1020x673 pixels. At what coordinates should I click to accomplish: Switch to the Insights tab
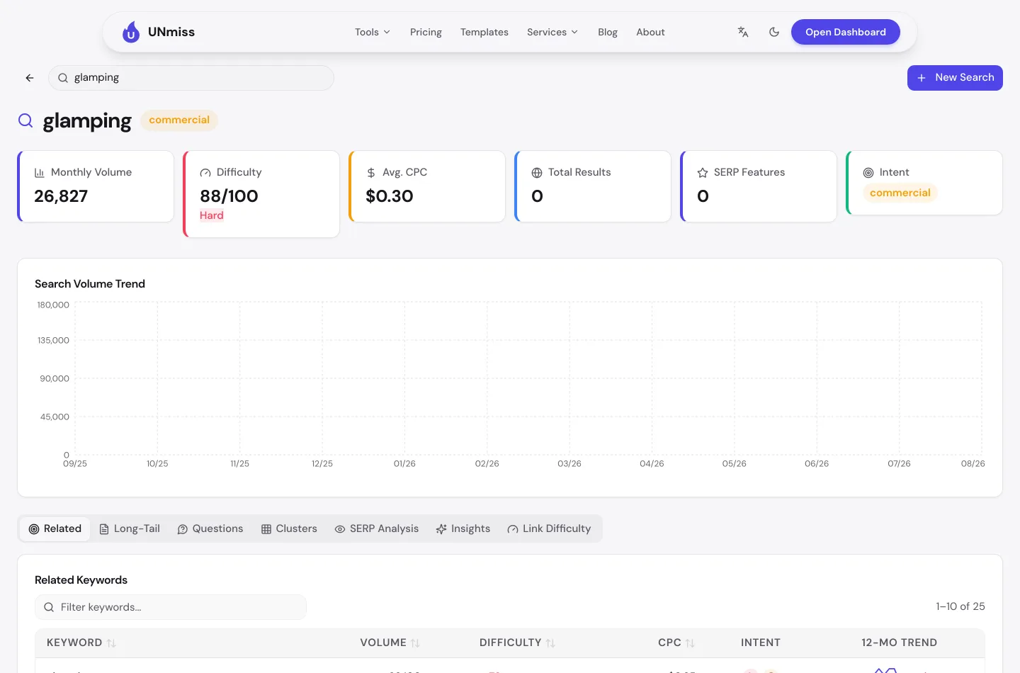[x=463, y=528]
